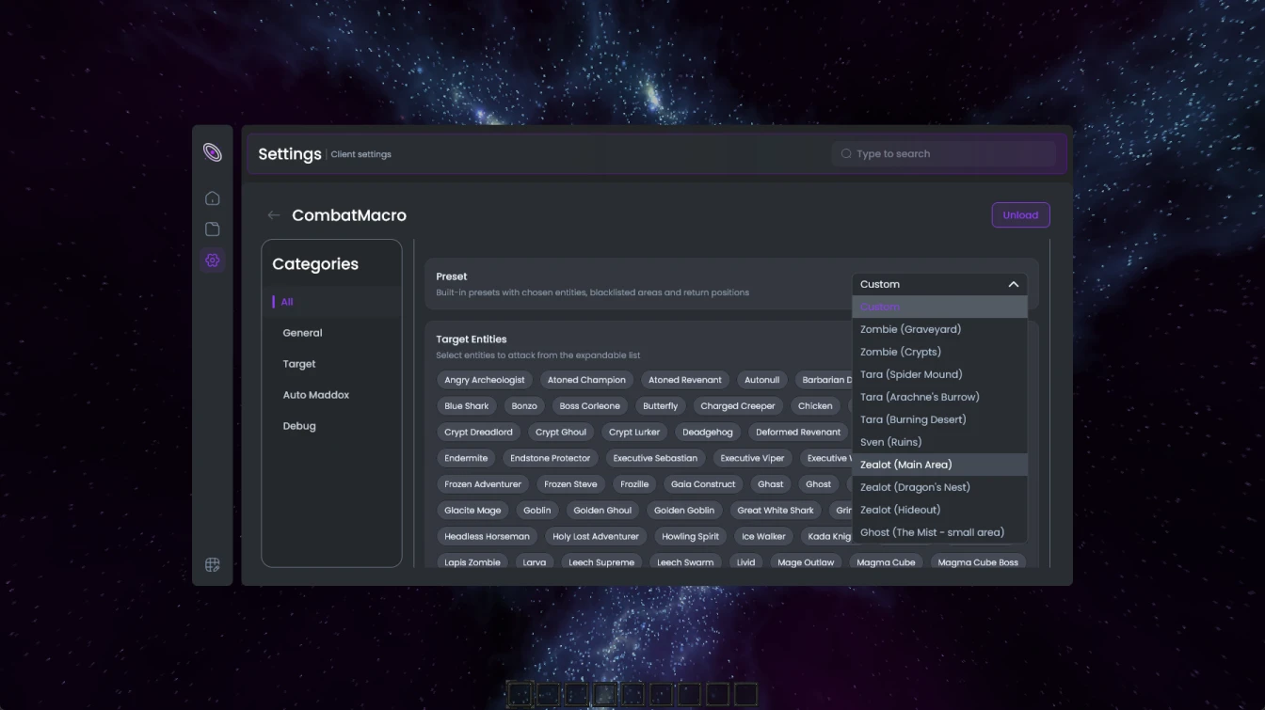1265x710 pixels.
Task: Click the Unload button
Action: pyautogui.click(x=1020, y=214)
